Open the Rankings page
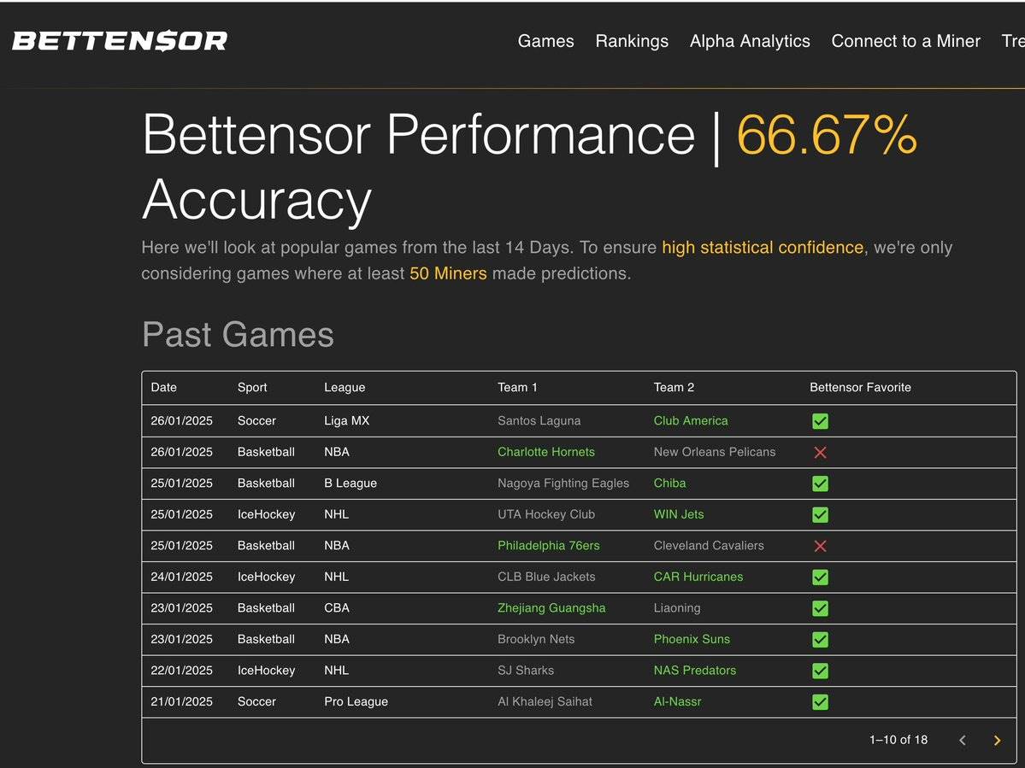 click(632, 41)
